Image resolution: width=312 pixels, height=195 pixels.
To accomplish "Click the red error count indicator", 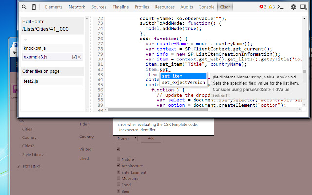I will pos(263,7).
